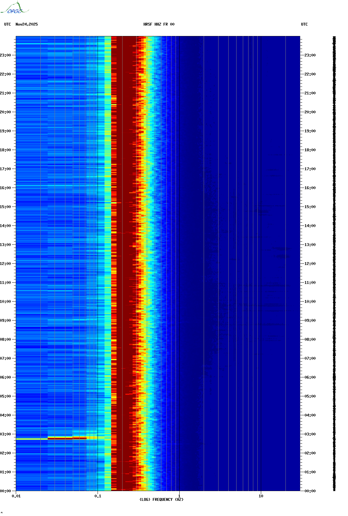Click the left axis '16:00' time label
The height and width of the screenshot is (516, 348).
[5, 188]
